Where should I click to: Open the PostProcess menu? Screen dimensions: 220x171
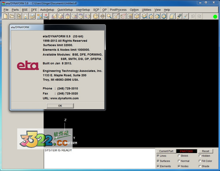(x=118, y=10)
